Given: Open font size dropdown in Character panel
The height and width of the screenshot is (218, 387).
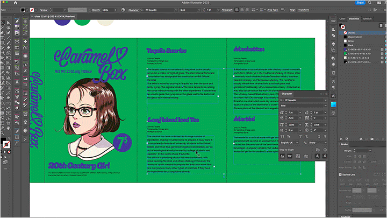Looking at the screenshot, I should tap(300, 112).
